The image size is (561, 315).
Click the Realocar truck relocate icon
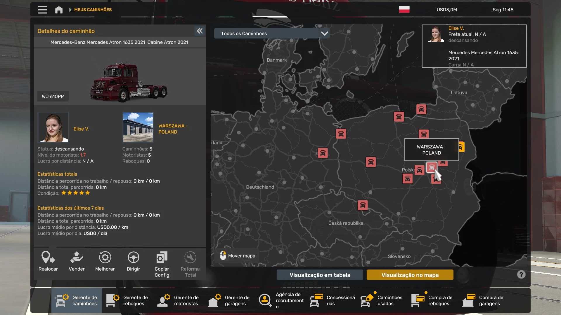coord(48,258)
